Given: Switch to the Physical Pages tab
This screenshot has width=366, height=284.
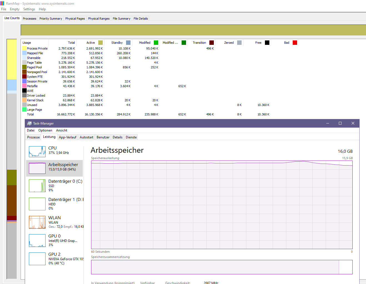Looking at the screenshot, I should pos(75,19).
